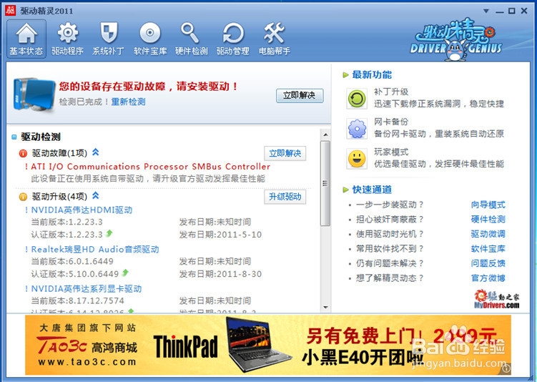This screenshot has width=537, height=382.
Task: Click the 向导模式 link
Action: 488,205
